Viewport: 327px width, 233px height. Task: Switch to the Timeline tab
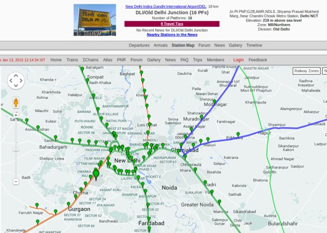254,45
